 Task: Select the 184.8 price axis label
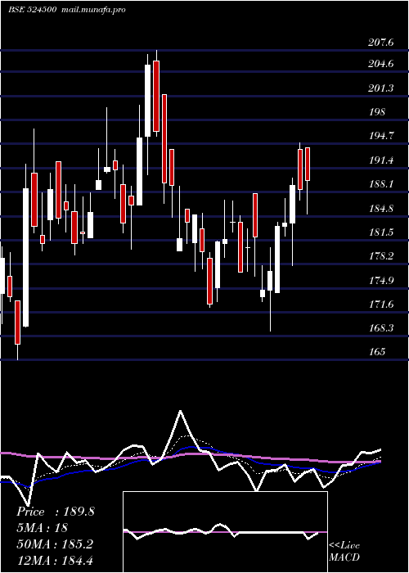381,209
